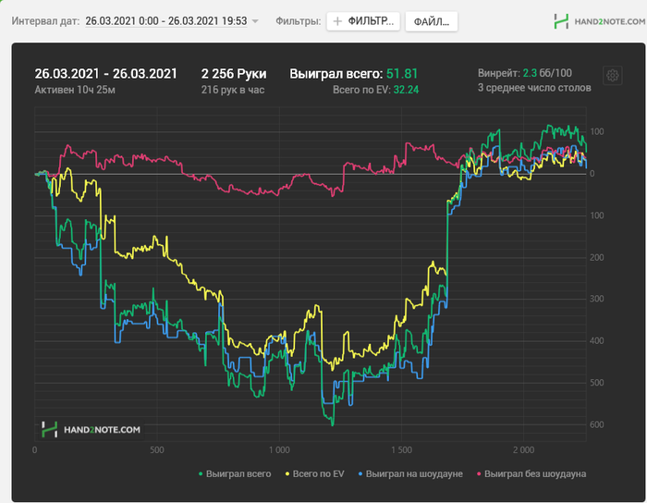
Task: Click date heading 26.03.2021 - 26.03.2021
Action: click(x=105, y=74)
